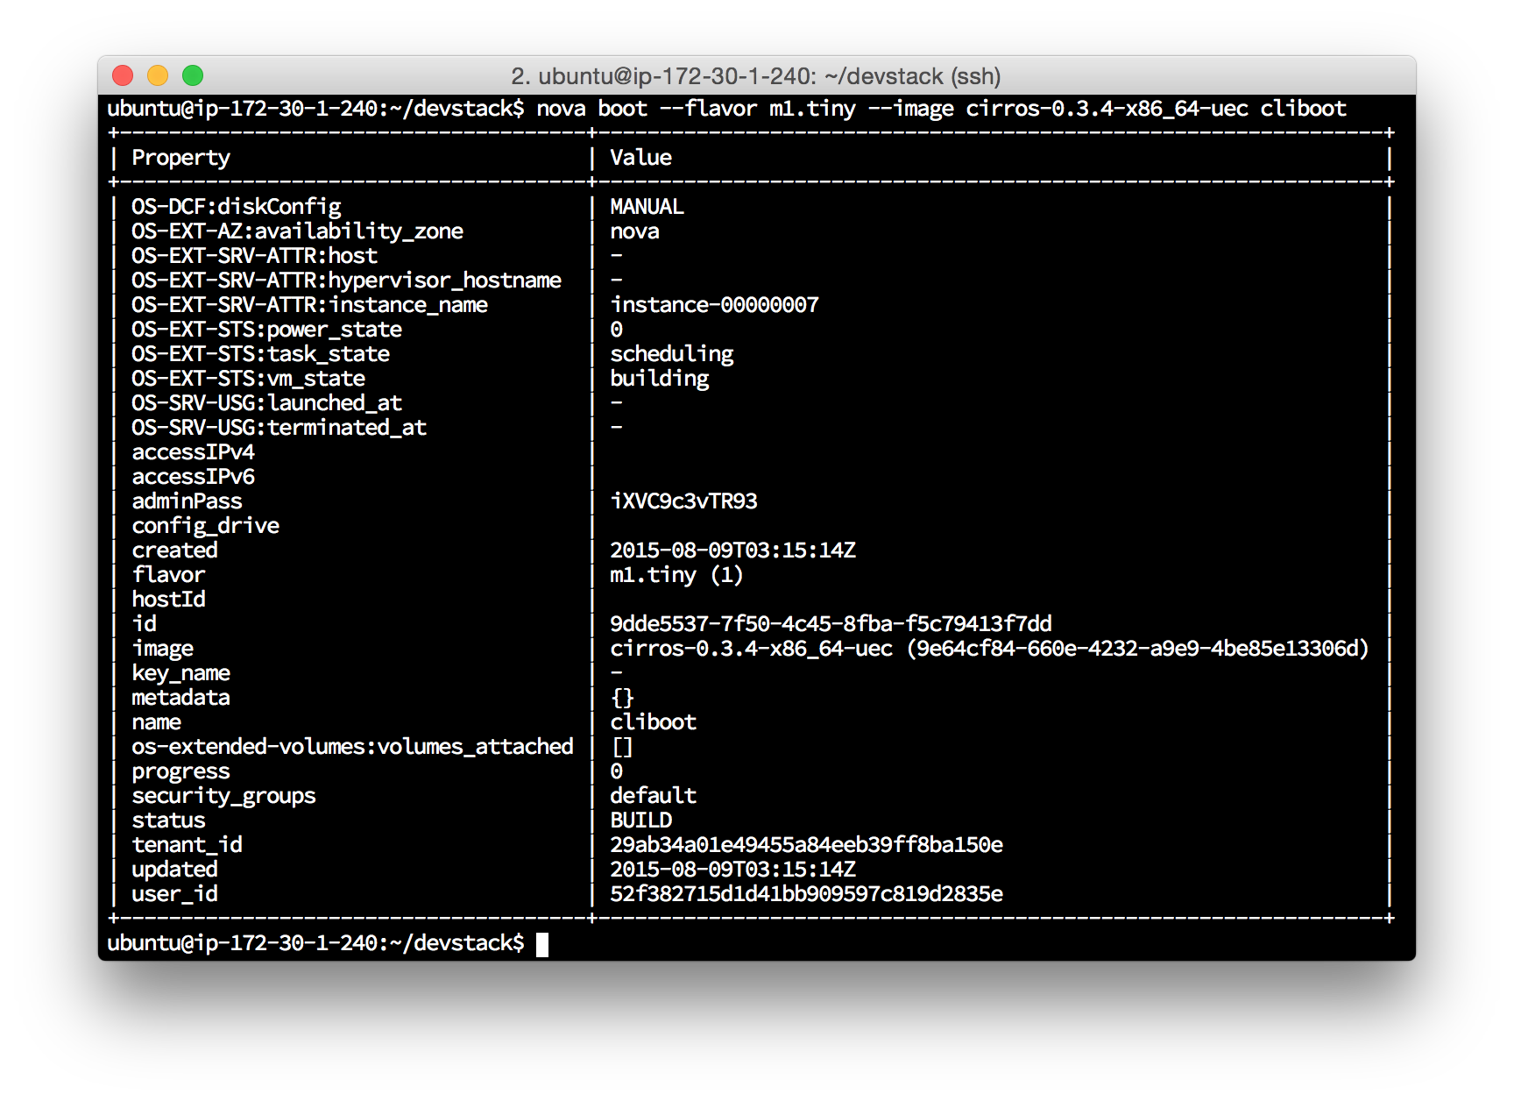Click the nova boot command text
Viewport: 1514px width, 1101px height.
[x=940, y=109]
